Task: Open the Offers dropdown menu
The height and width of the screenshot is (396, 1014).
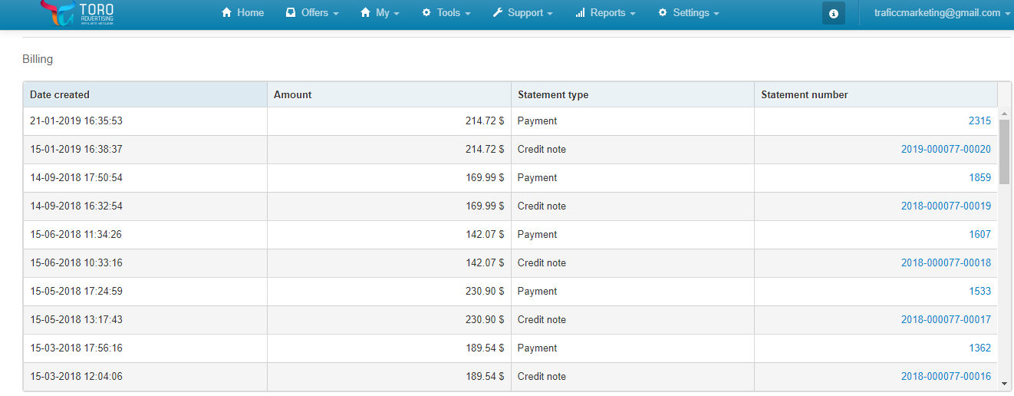Action: (312, 13)
